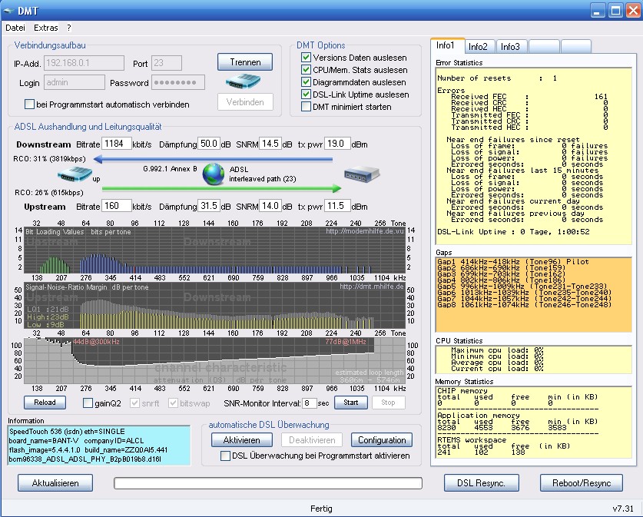Click the left router icon labeled up
This screenshot has height=517, width=643.
[x=73, y=174]
